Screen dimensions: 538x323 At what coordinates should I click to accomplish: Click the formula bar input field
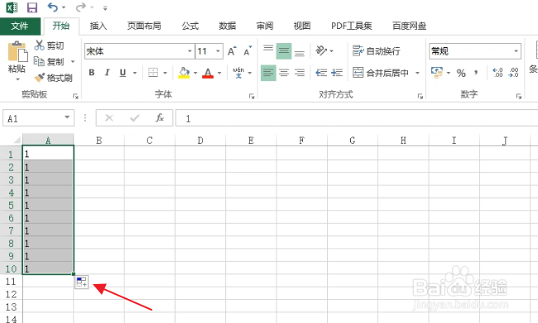point(357,118)
